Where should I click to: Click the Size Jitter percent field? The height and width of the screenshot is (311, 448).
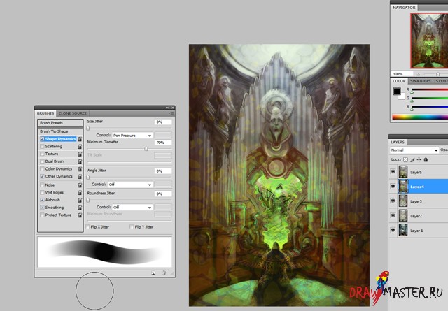pos(163,122)
